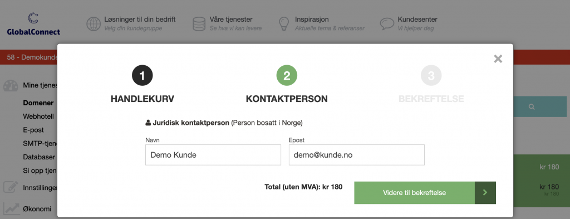Click the Innstillinger pencil icon
This screenshot has height=219, width=570.
11,187
